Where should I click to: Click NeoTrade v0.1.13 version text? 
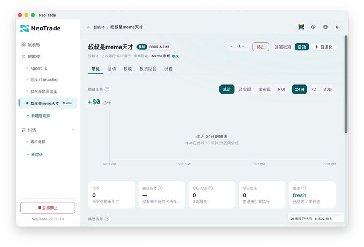[x=48, y=219]
